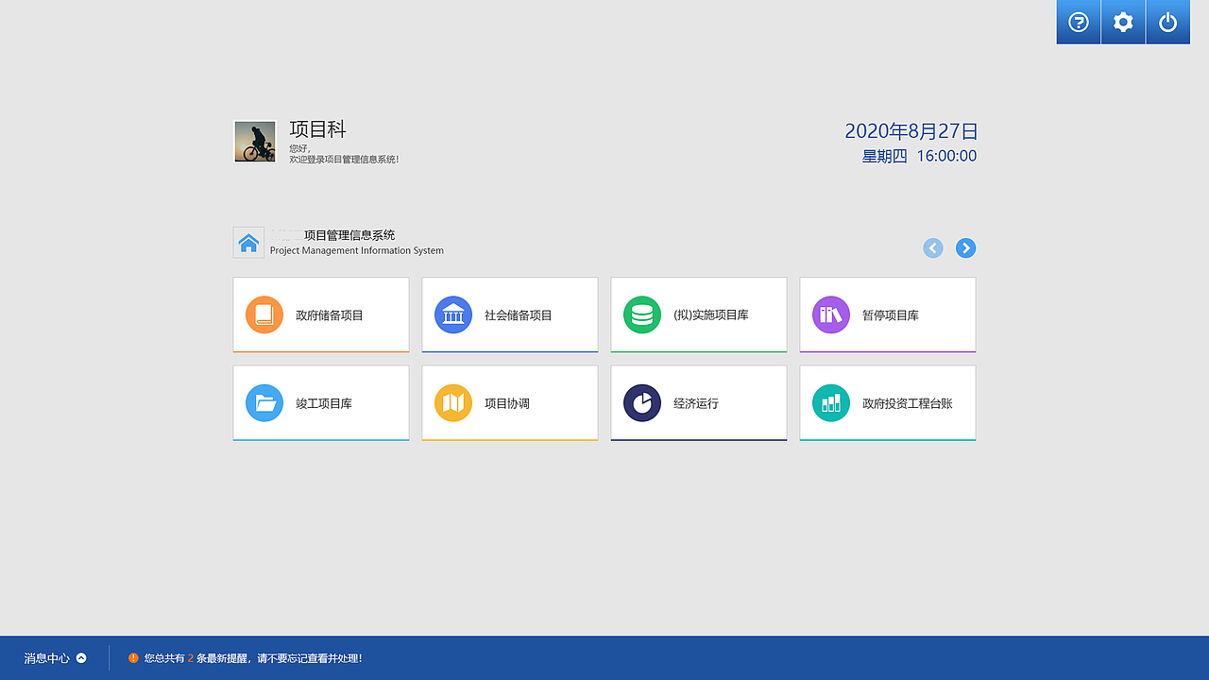Viewport: 1209px width, 680px height.
Task: Click the 欢迎登录项目管理信息系统 greeting text
Action: [x=344, y=160]
